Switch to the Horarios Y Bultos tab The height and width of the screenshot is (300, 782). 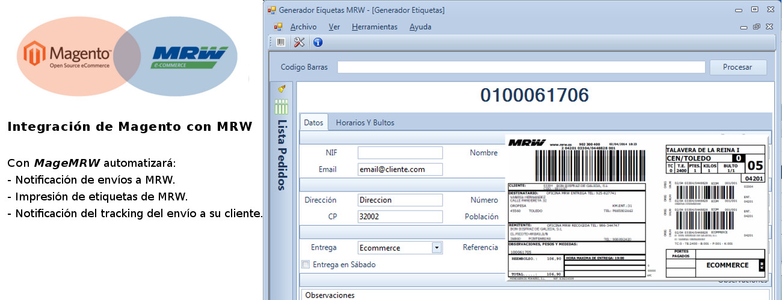click(x=365, y=122)
